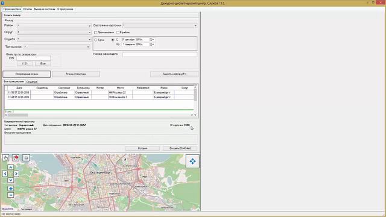Focus the Номер заявителя input field
This screenshot has width=386, height=217.
click(x=160, y=54)
